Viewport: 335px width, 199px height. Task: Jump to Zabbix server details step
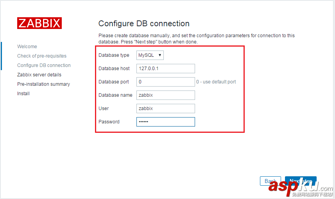click(39, 75)
